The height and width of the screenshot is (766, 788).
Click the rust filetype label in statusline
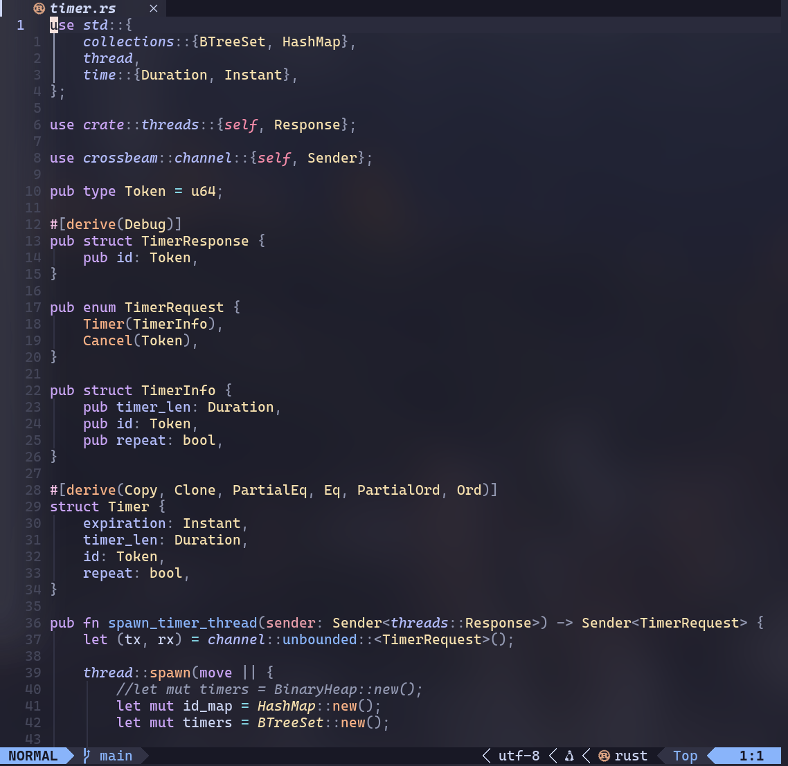(631, 756)
